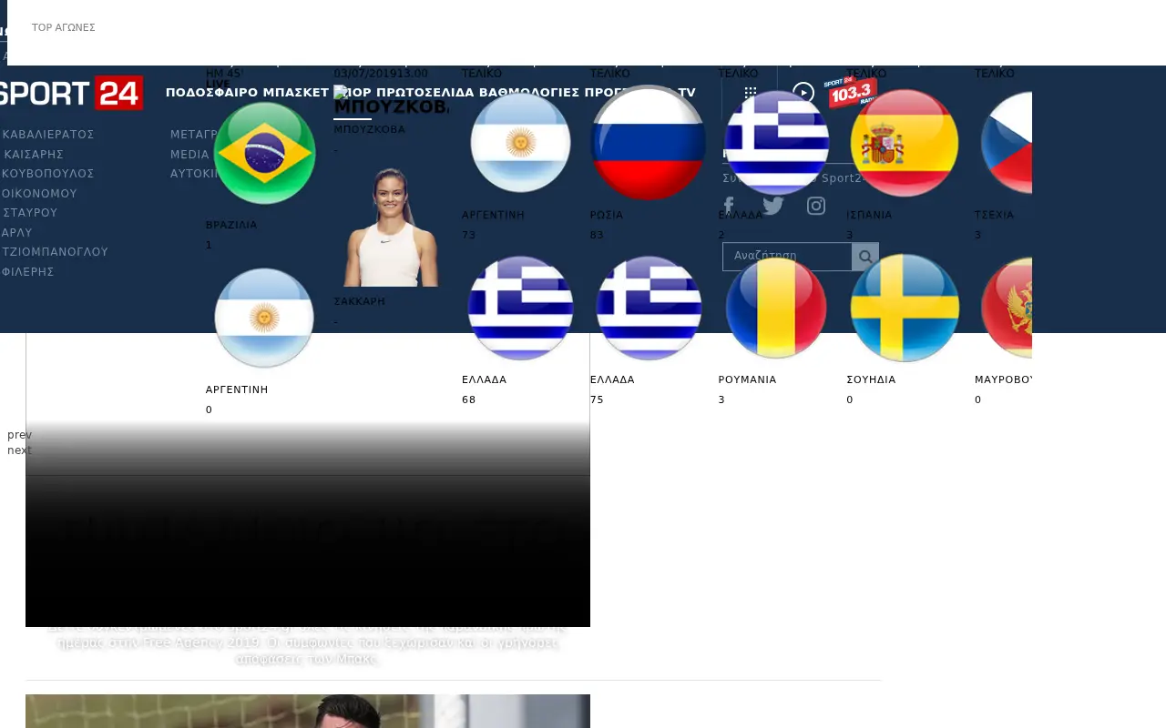
Task: Click the prev carousel control
Action: tap(19, 435)
